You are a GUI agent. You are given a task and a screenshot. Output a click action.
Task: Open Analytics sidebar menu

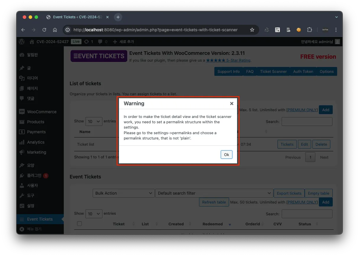click(40, 142)
